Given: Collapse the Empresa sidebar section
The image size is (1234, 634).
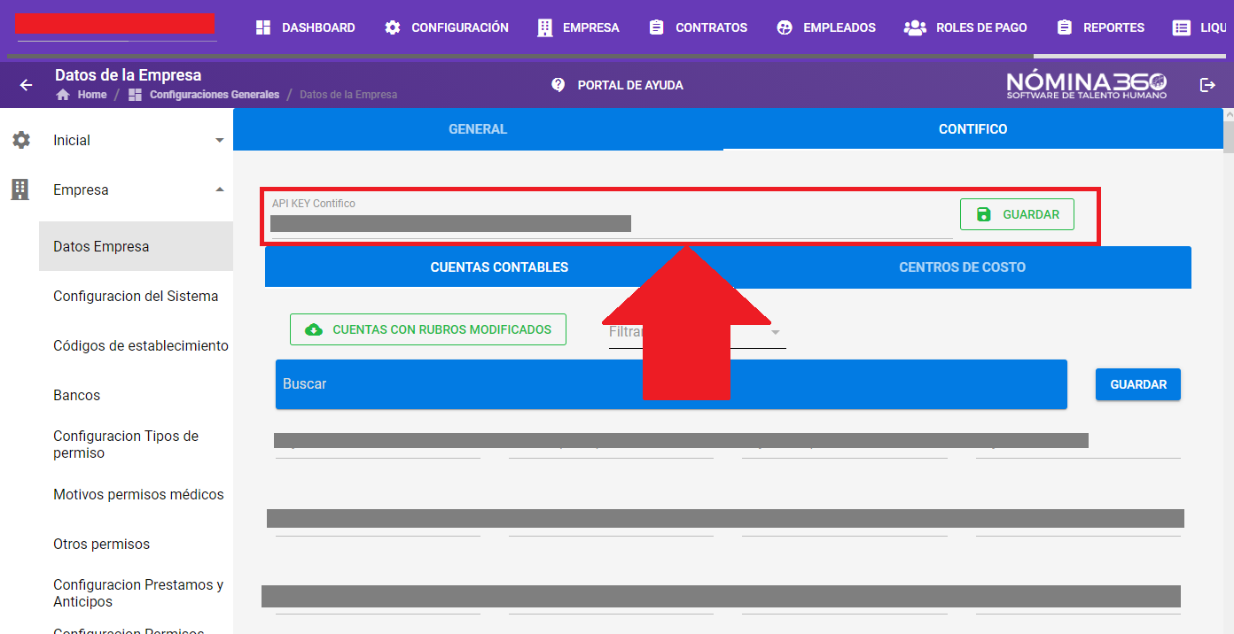Looking at the screenshot, I should click(x=116, y=189).
